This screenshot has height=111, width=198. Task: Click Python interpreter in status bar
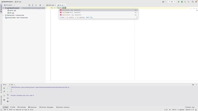coord(190,110)
